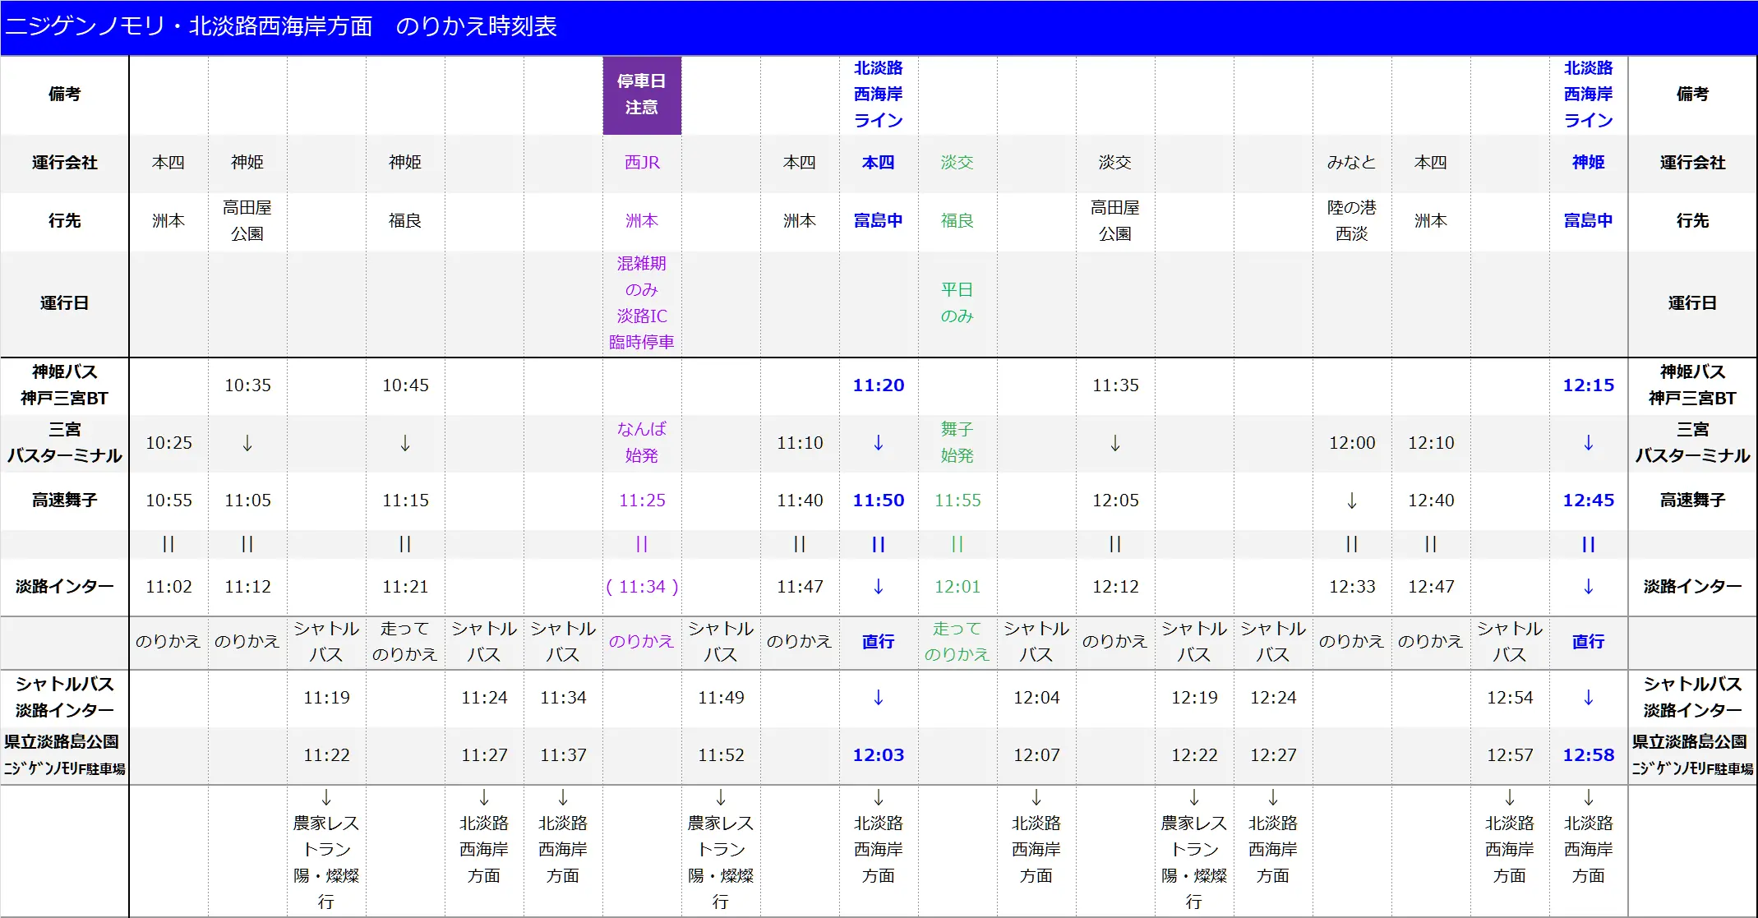Click the green 平日のみ operating day cell
Image resolution: width=1758 pixels, height=918 pixels.
point(957,302)
